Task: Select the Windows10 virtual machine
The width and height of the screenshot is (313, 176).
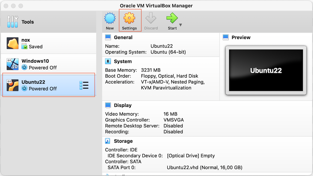Action: [48, 64]
